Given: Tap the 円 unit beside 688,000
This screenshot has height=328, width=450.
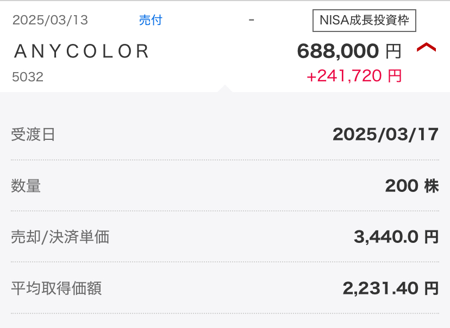Looking at the screenshot, I should 393,52.
